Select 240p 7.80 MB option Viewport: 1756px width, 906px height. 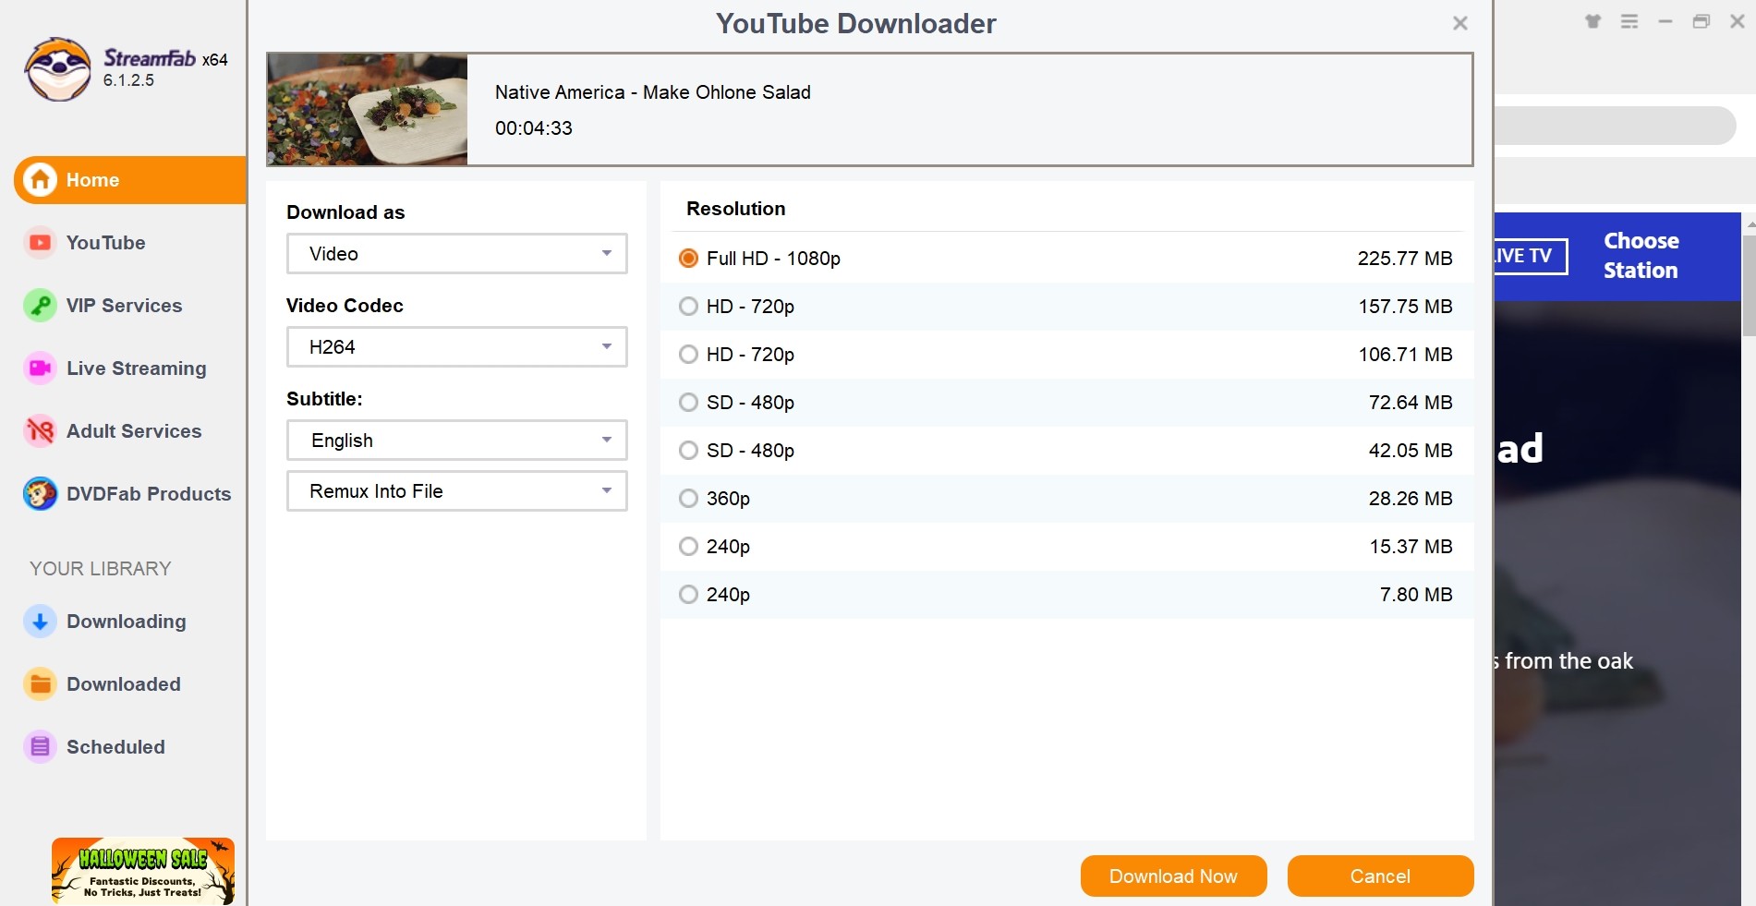[1067, 595]
